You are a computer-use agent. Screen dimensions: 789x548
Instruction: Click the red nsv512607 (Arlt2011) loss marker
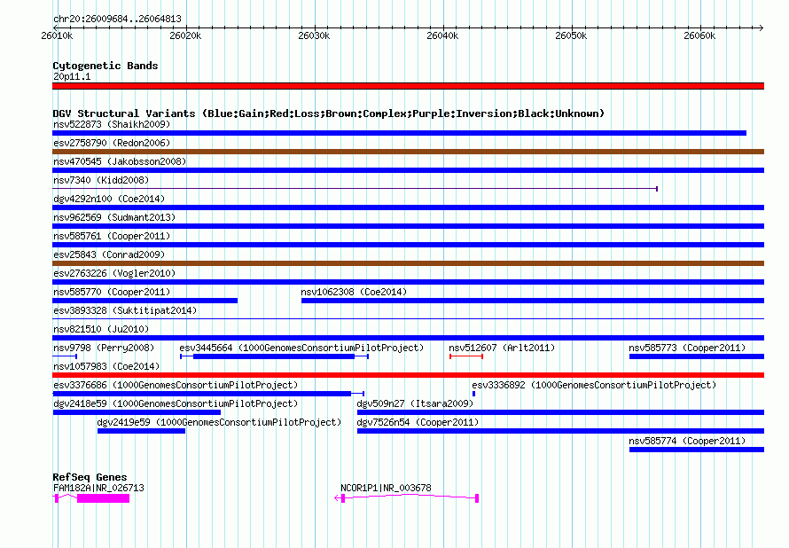pyautogui.click(x=466, y=356)
